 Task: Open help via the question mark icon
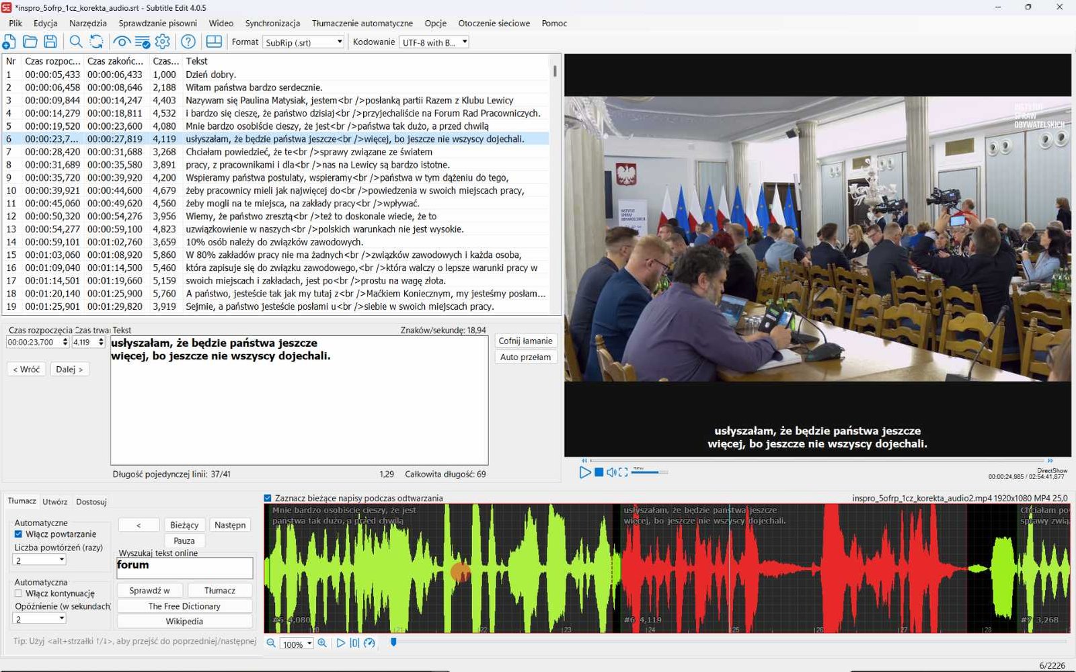click(x=188, y=42)
